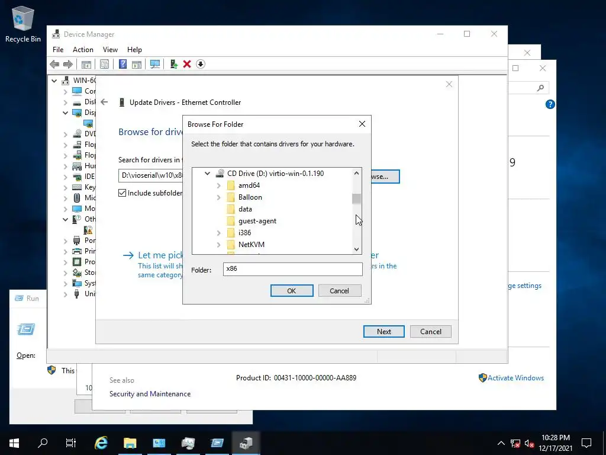Show hidden tray icons chevron
Screen dimensions: 606x455
(x=501, y=443)
